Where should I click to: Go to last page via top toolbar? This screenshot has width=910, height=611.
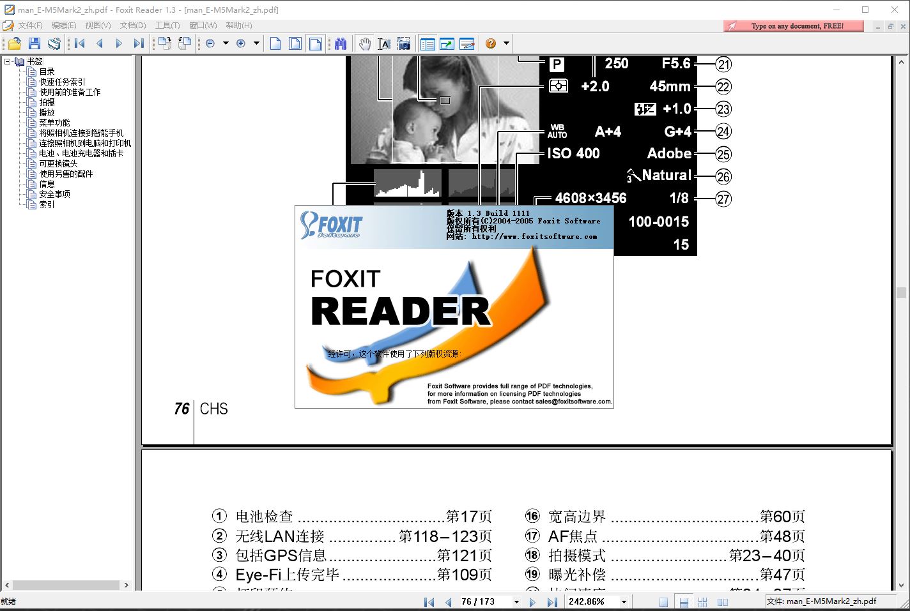[138, 43]
